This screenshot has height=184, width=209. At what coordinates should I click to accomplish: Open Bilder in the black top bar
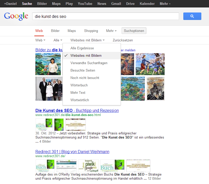pos(42,4)
